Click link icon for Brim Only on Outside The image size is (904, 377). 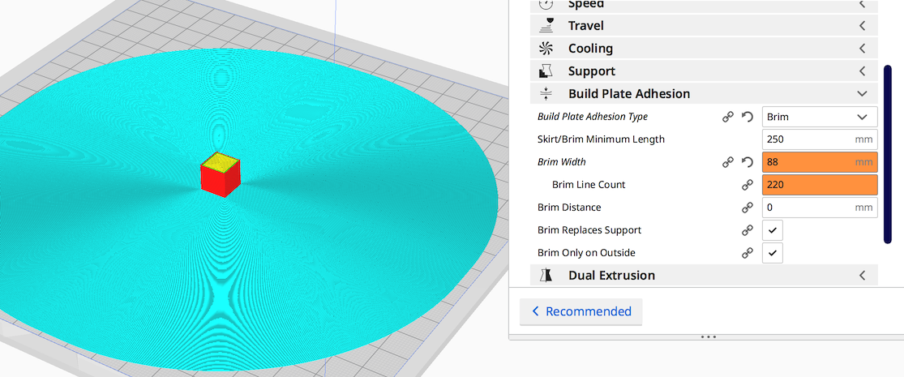pos(748,252)
